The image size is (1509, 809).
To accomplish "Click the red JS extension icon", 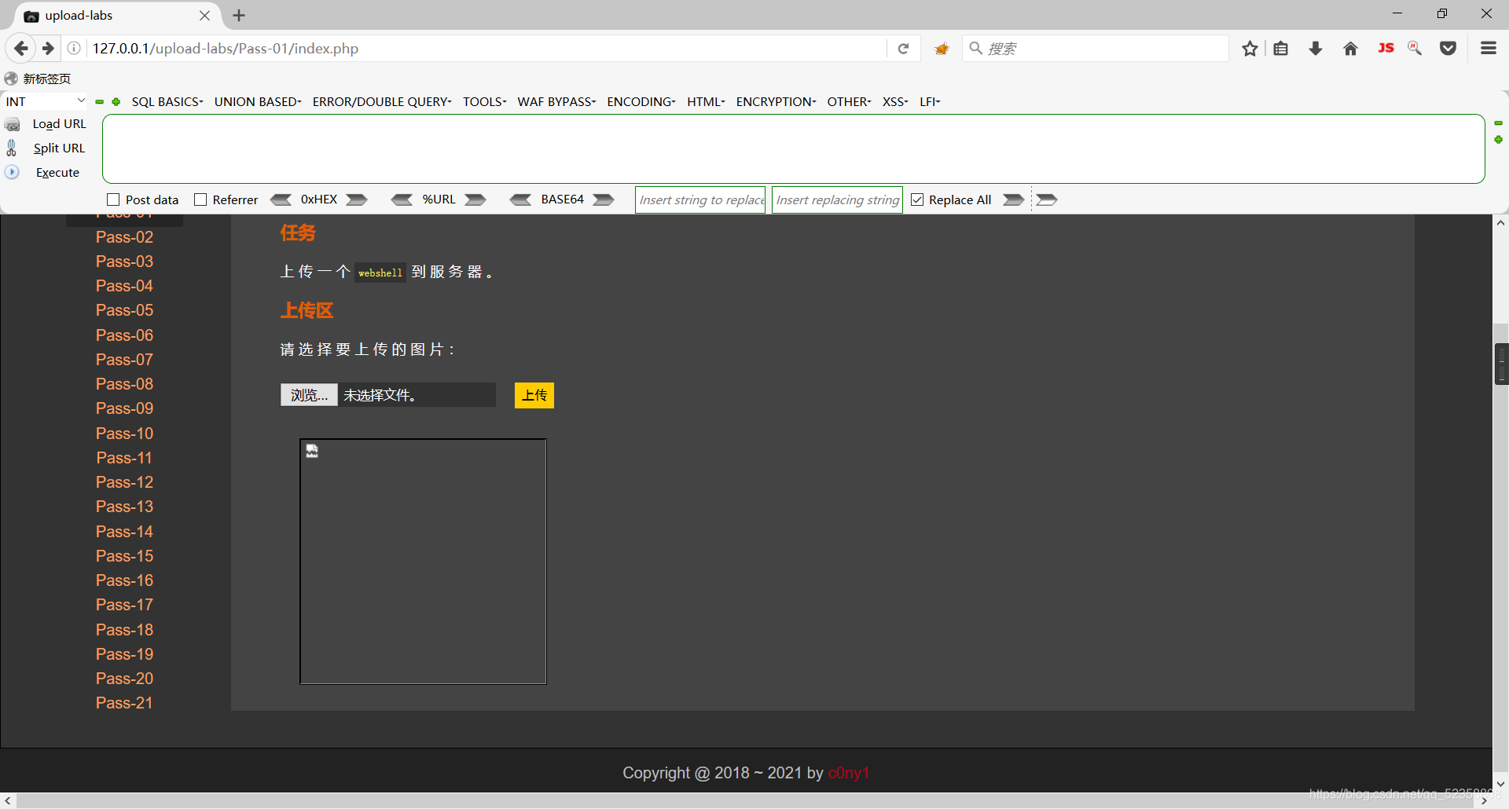I will tap(1386, 49).
